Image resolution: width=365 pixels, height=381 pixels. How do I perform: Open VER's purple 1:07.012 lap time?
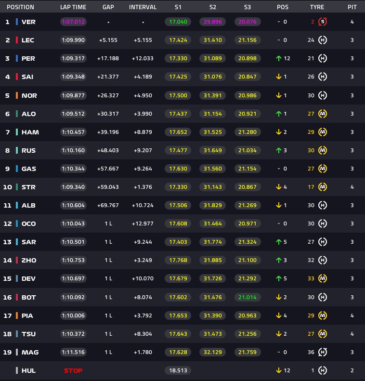coord(73,22)
